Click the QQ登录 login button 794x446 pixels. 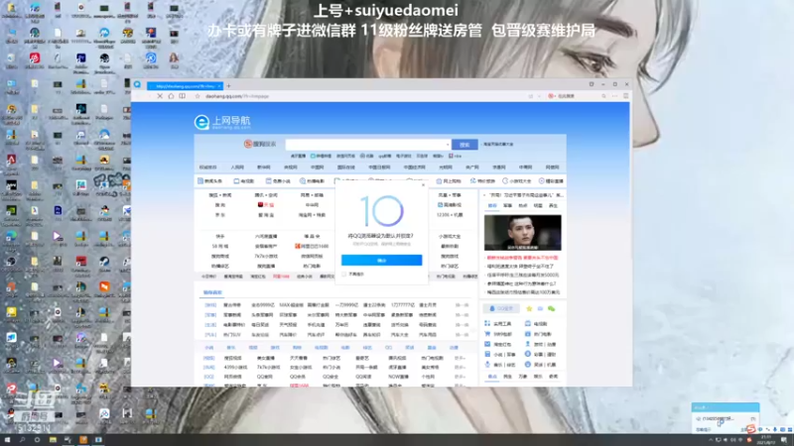501,308
